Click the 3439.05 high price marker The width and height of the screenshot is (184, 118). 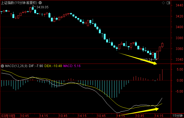42,7
